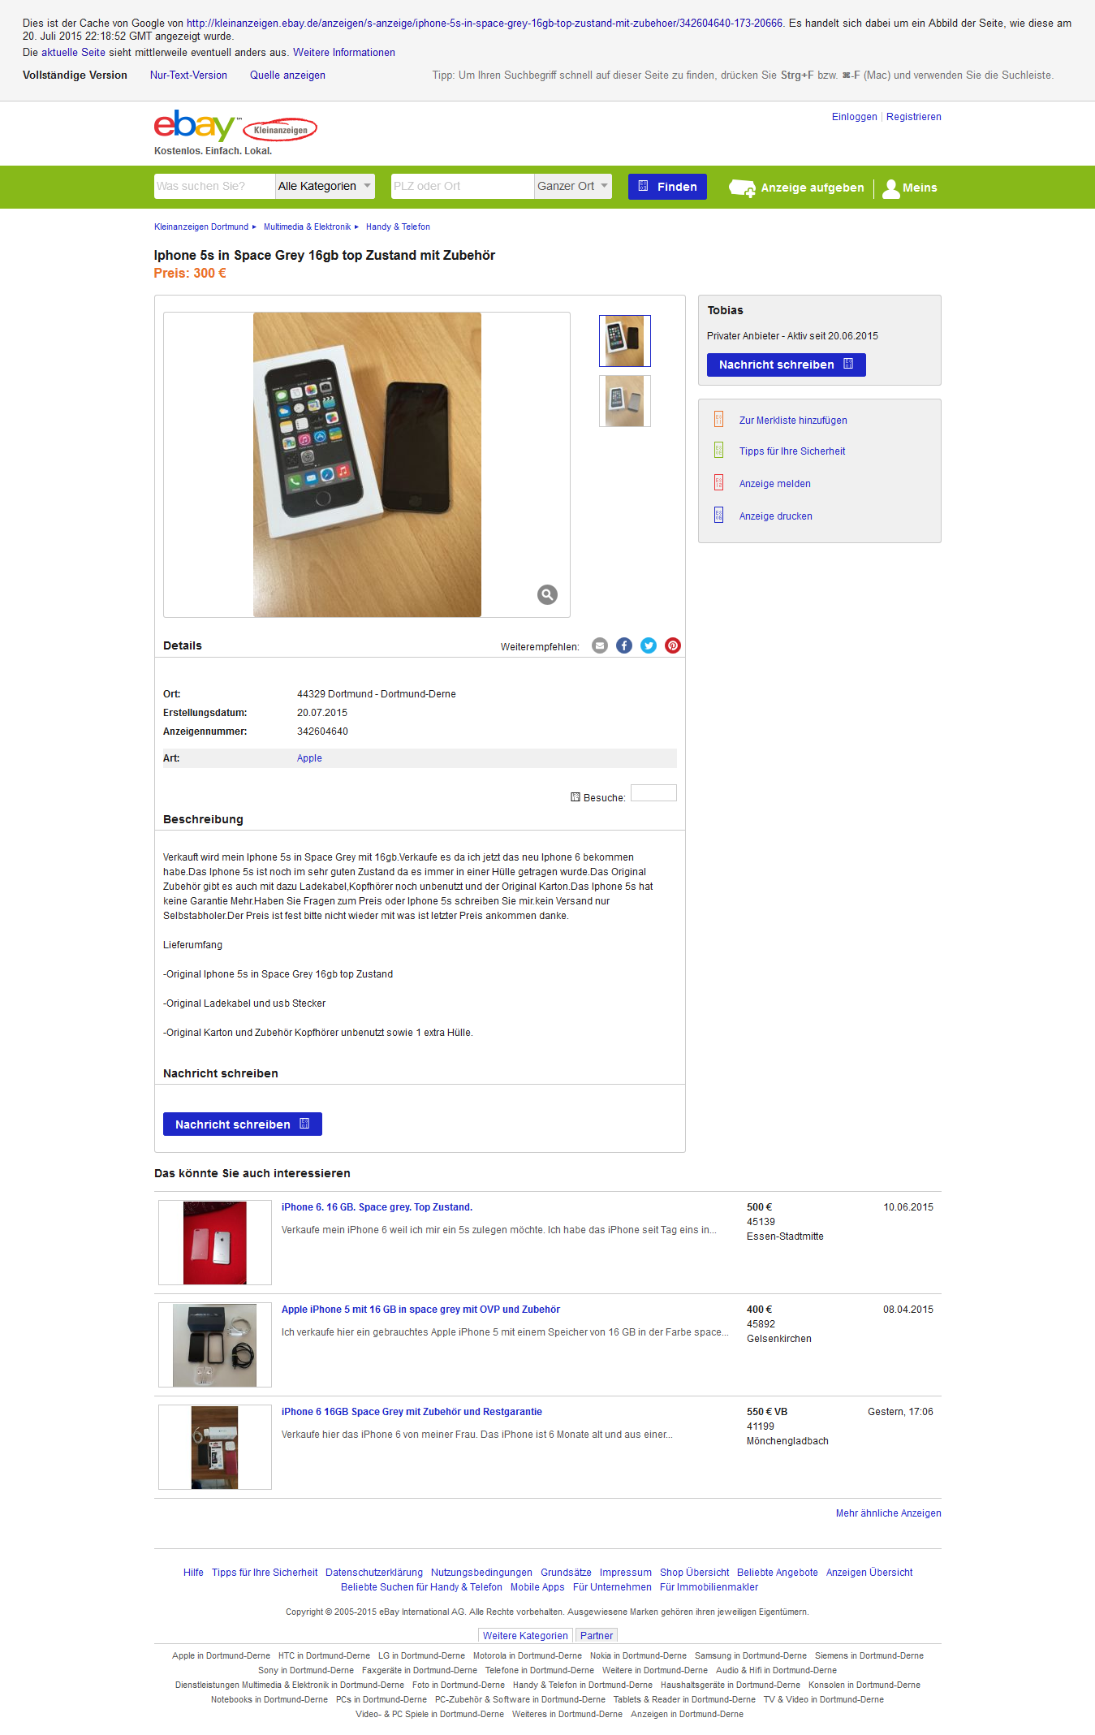Share listing on Pinterest
Viewport: 1095px width, 1735px height.
673,645
